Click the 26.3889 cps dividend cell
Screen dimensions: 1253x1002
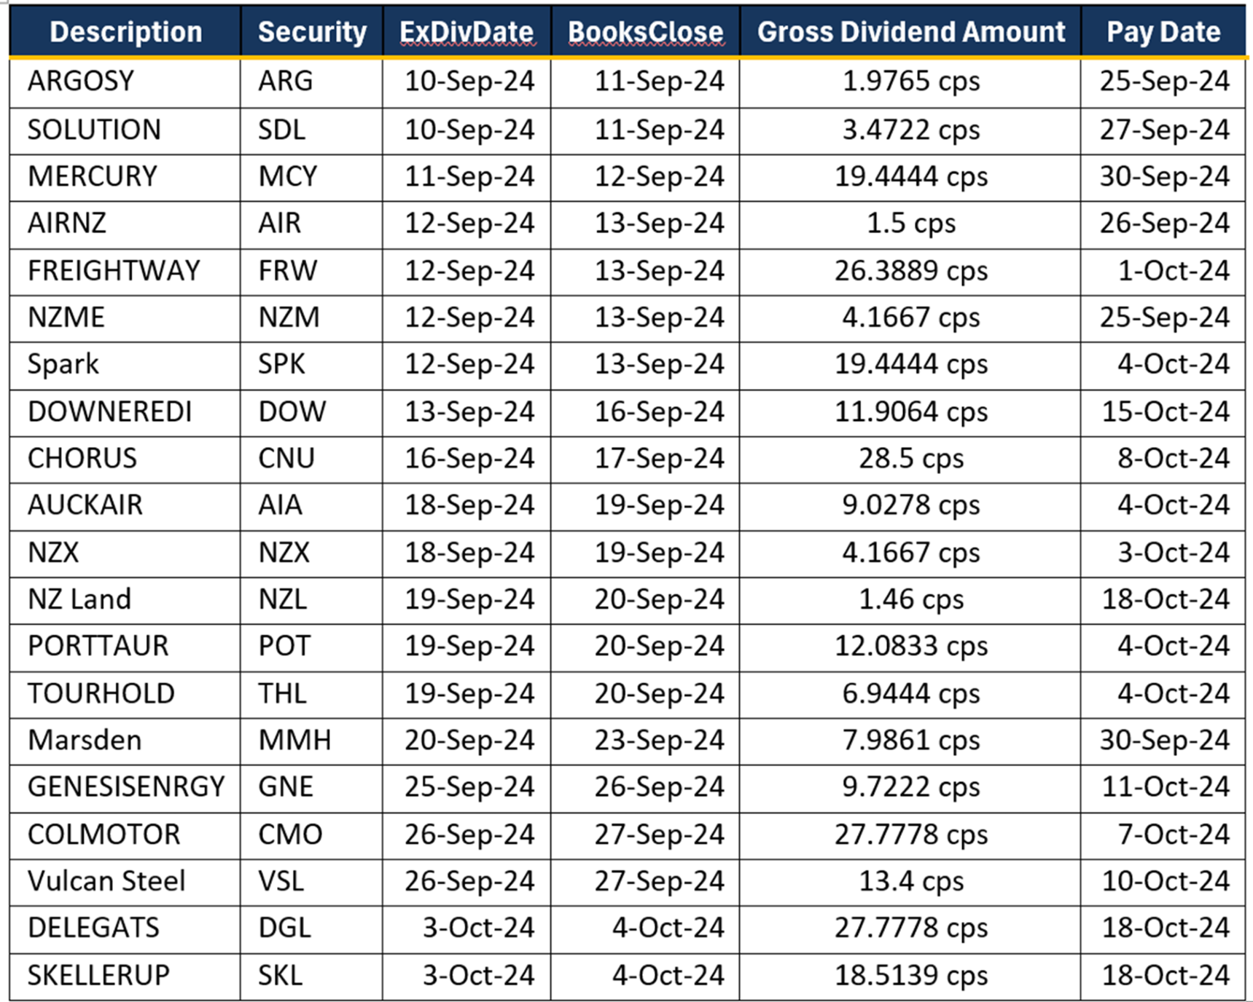point(910,271)
